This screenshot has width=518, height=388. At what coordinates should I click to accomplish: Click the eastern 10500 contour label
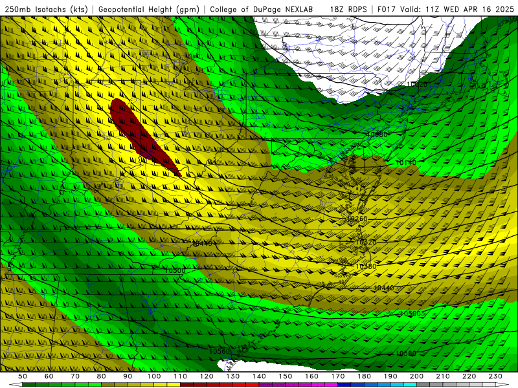click(x=410, y=314)
